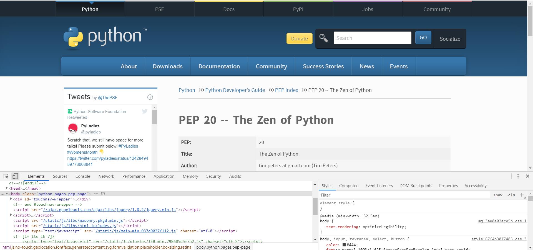Screen dimensions: 533x250
Task: Toggle the :hov element state panel
Action: click(x=498, y=195)
